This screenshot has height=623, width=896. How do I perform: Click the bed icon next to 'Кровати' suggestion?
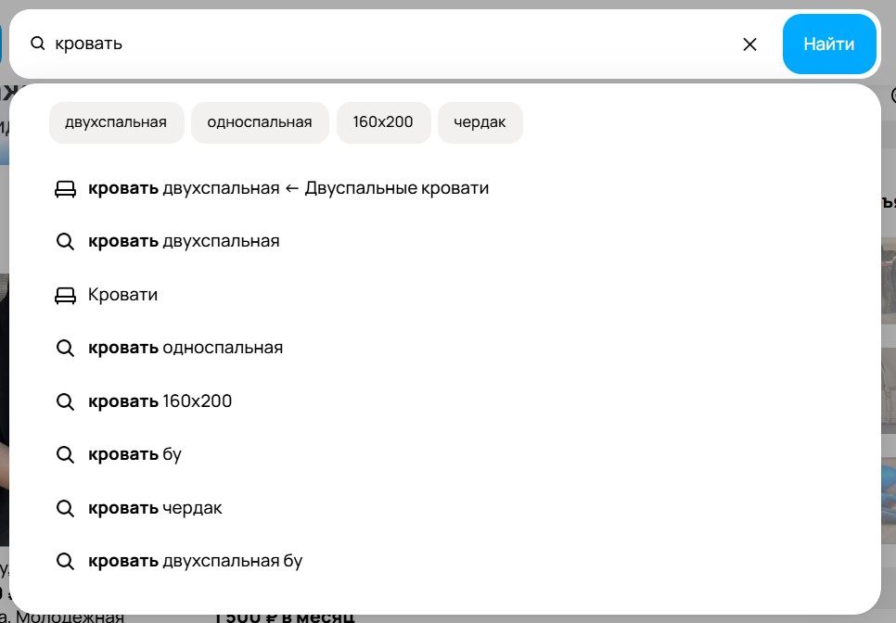pyautogui.click(x=65, y=295)
